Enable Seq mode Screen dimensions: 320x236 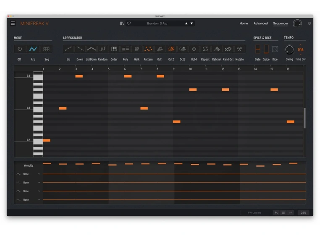click(x=46, y=49)
